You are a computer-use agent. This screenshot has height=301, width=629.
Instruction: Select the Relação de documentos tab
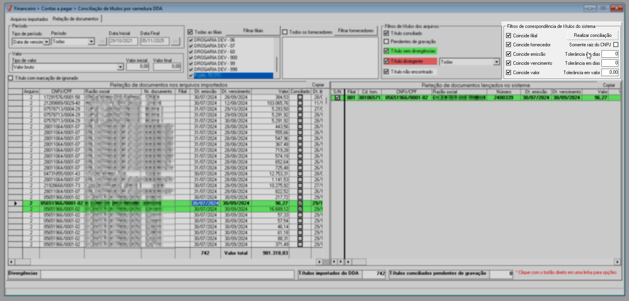[75, 19]
